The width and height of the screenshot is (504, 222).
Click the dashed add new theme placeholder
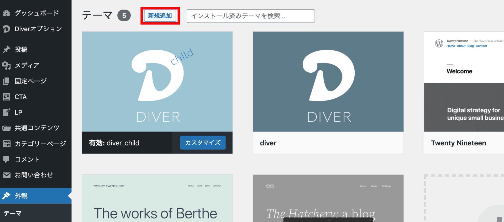(464, 198)
